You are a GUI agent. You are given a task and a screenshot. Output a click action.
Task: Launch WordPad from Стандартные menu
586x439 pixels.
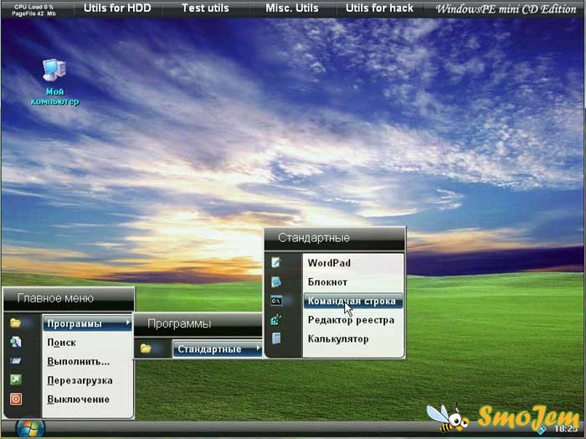click(x=353, y=263)
